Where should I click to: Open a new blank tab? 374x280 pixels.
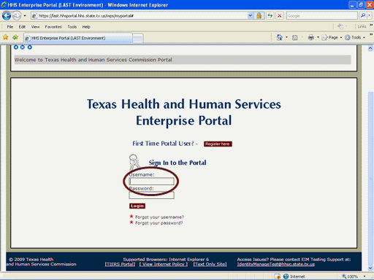pyautogui.click(x=138, y=38)
